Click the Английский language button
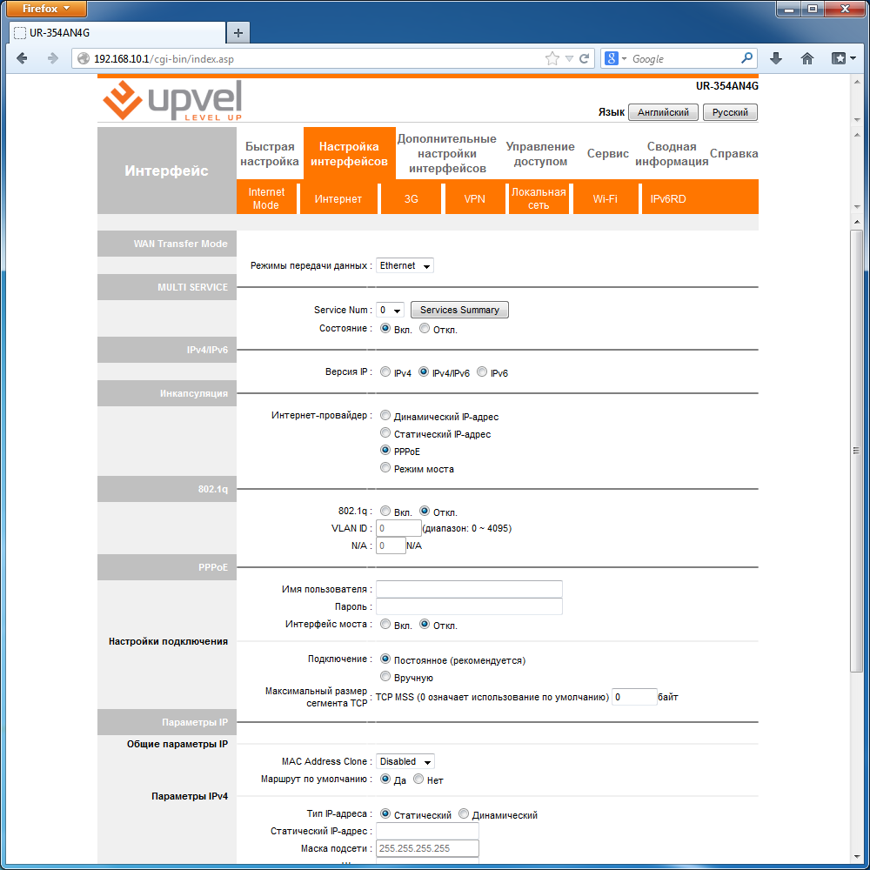Screen dimensions: 870x870 click(663, 112)
